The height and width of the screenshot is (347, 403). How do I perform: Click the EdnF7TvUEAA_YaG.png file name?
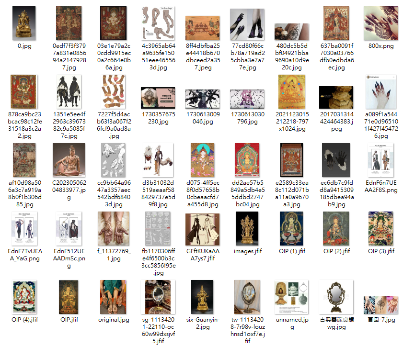[x=24, y=255]
